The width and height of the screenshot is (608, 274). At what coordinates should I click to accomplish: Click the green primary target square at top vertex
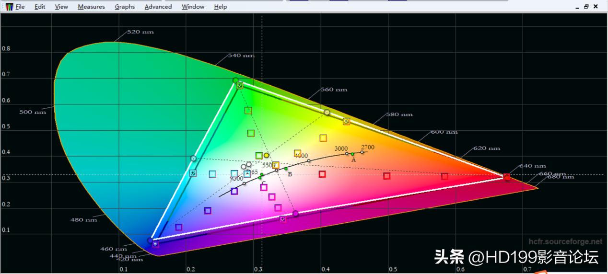(239, 85)
